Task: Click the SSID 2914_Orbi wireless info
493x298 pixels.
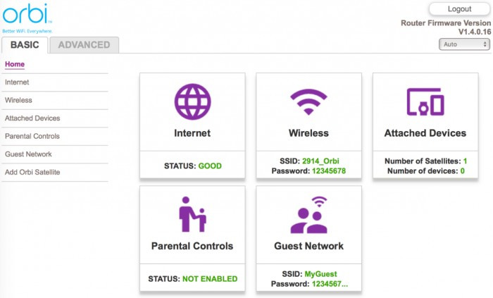Action: coord(309,161)
